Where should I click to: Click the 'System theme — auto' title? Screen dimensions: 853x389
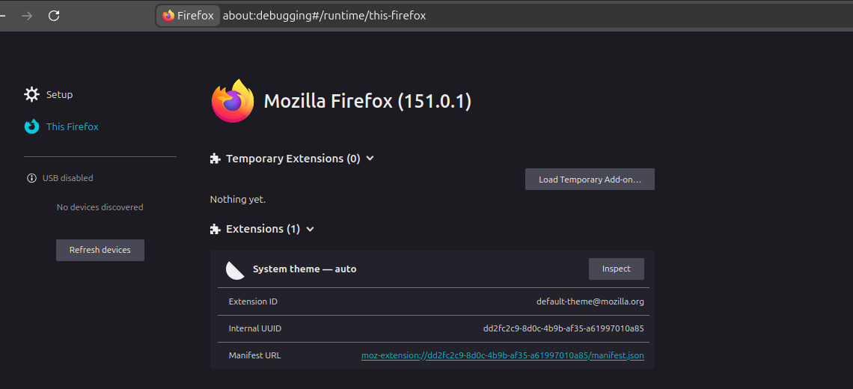pyautogui.click(x=305, y=269)
